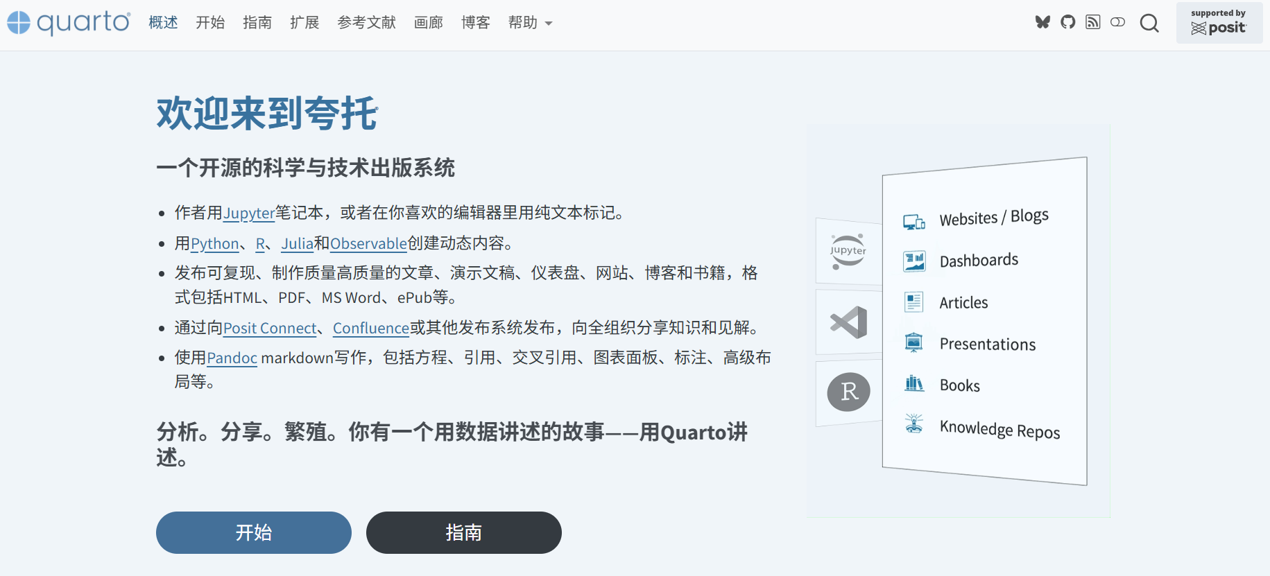1270x576 pixels.
Task: Click the VS Code logo tile
Action: point(849,322)
